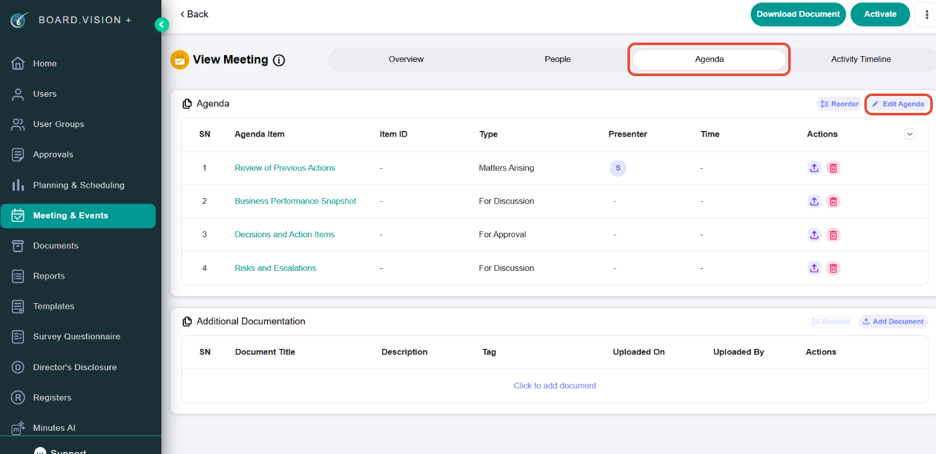Click the Templates icon in sidebar
The image size is (936, 454).
(x=18, y=306)
